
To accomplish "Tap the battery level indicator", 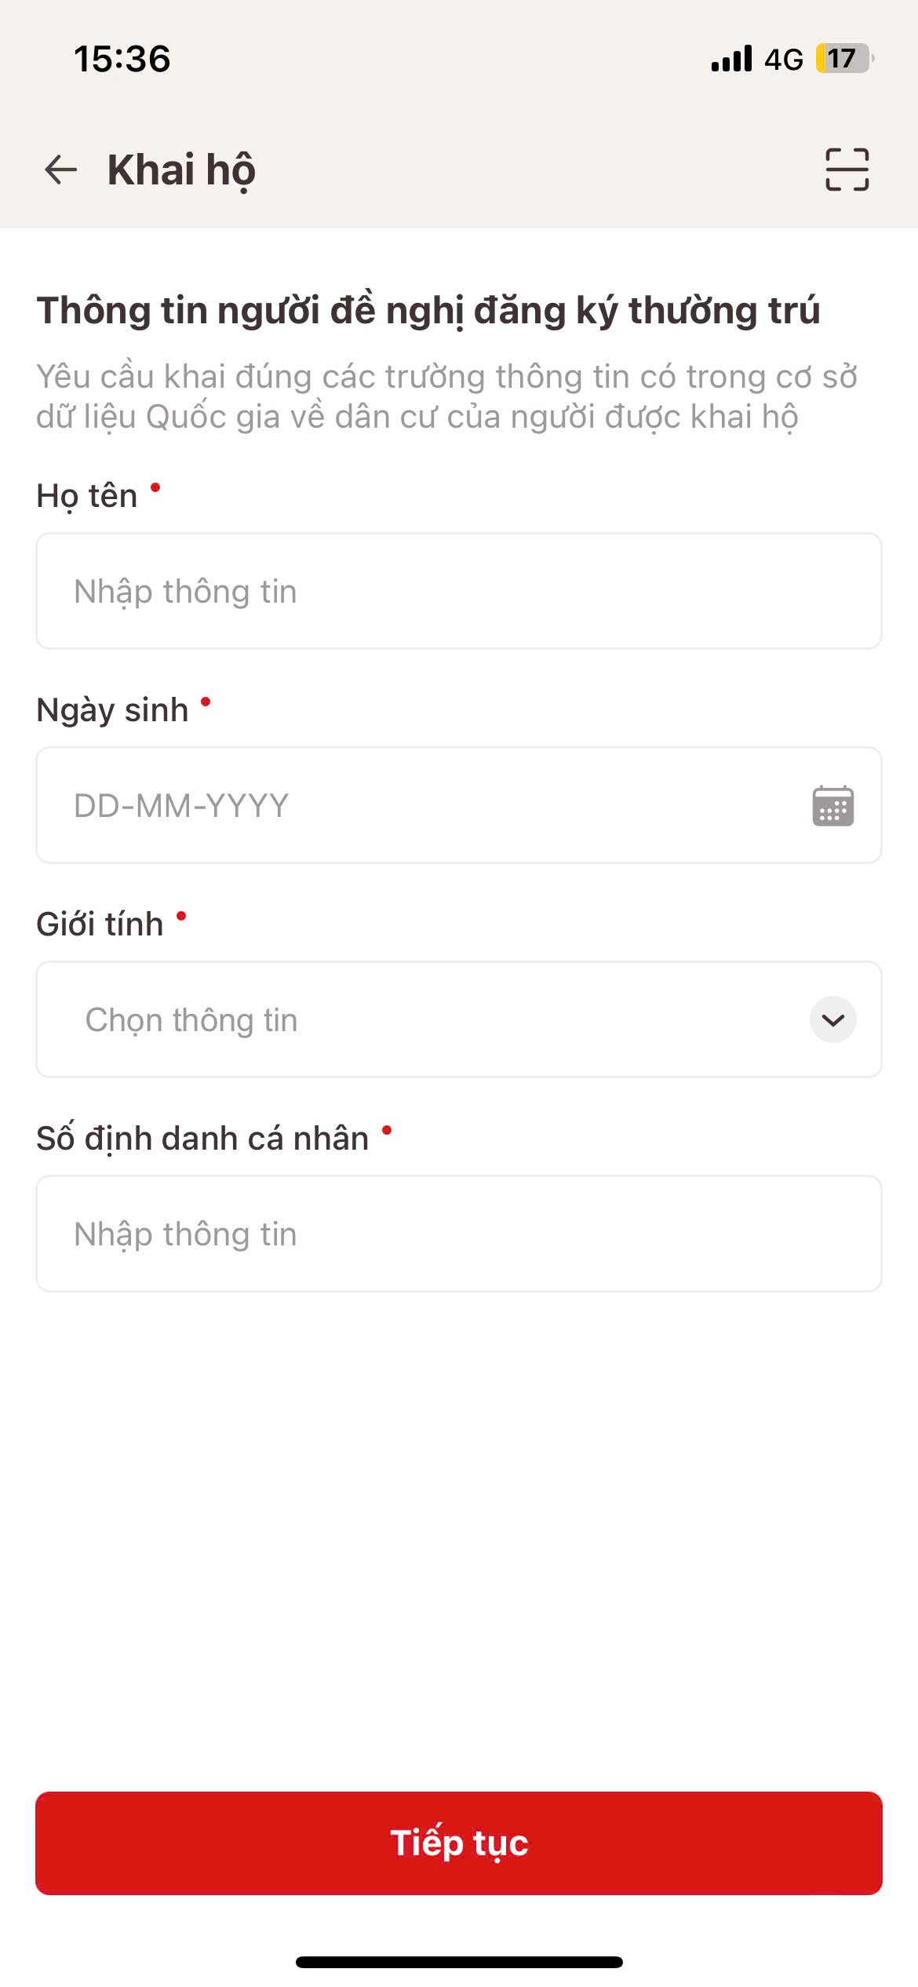I will tap(844, 59).
